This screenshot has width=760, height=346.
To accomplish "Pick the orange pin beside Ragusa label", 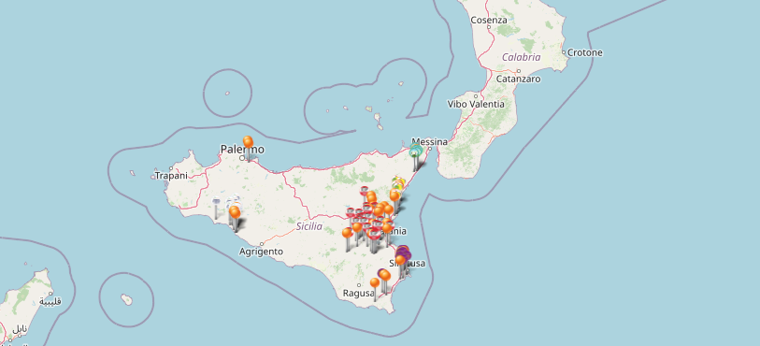I will (x=375, y=283).
